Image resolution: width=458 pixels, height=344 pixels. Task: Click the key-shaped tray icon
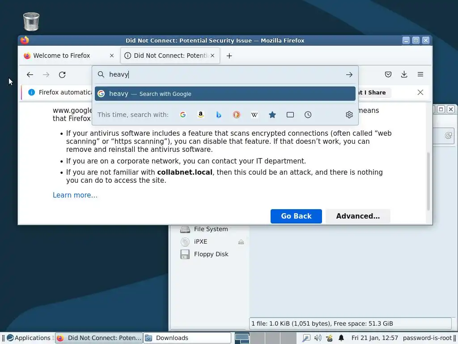point(306,338)
